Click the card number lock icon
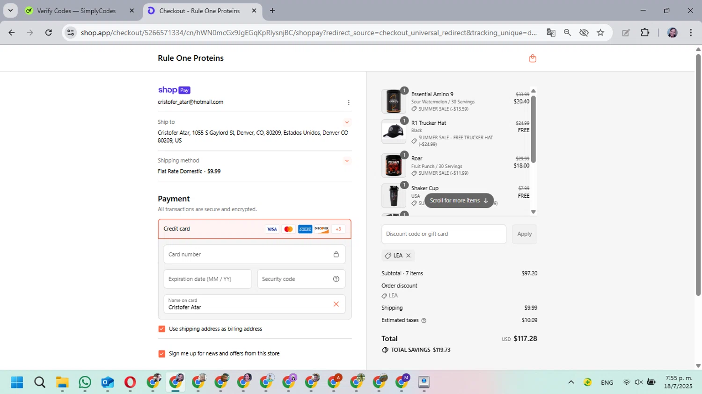This screenshot has height=394, width=702. click(336, 254)
